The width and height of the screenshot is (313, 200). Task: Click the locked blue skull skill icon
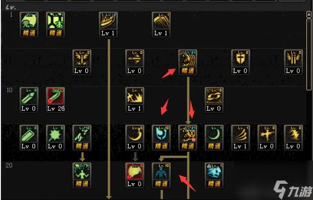(x=214, y=175)
